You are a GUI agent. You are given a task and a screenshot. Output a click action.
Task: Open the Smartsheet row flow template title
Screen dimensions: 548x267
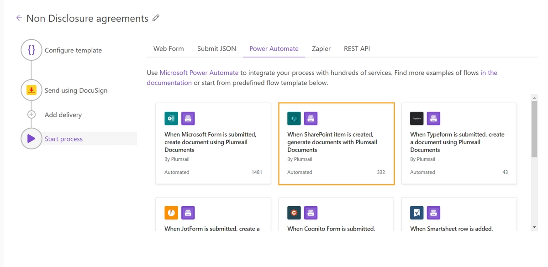click(451, 229)
